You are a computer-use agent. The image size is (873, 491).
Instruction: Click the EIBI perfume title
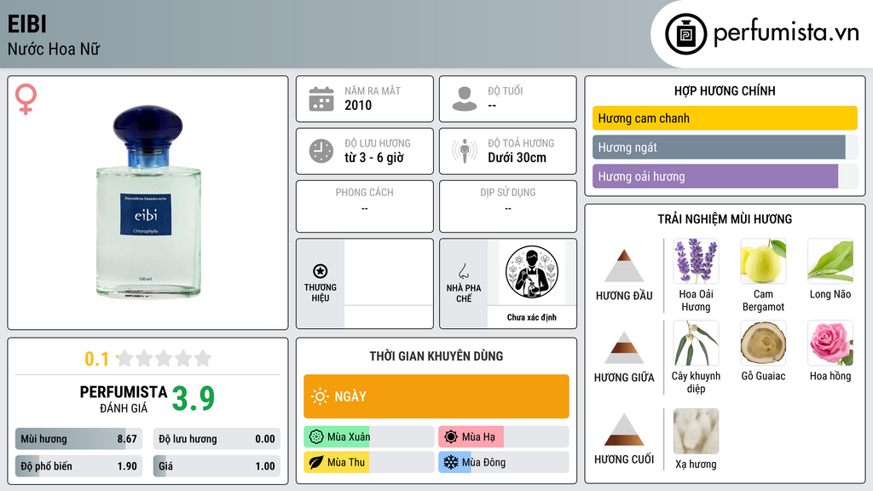pyautogui.click(x=26, y=24)
